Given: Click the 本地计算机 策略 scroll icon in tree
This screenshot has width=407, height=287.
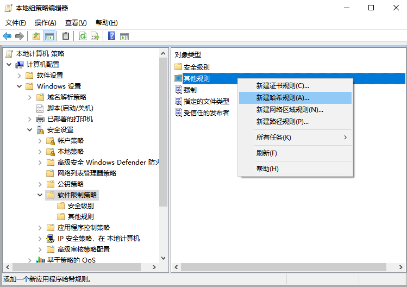Looking at the screenshot, I should (x=9, y=53).
